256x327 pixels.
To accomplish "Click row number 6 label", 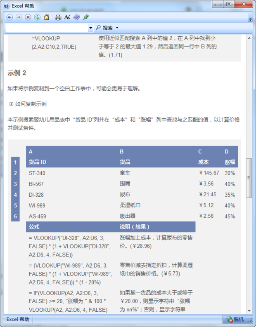I will click(x=15, y=216).
